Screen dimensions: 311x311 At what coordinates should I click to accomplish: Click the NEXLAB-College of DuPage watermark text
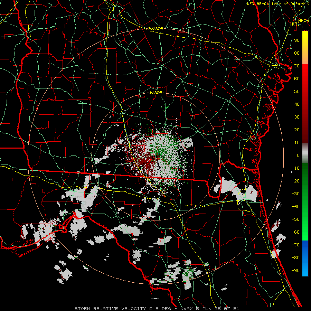(278, 4)
